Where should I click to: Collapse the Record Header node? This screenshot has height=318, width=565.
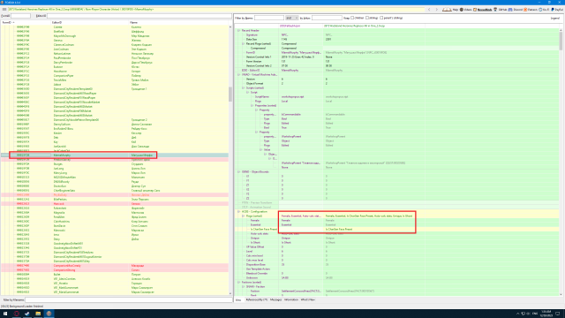pyautogui.click(x=238, y=31)
